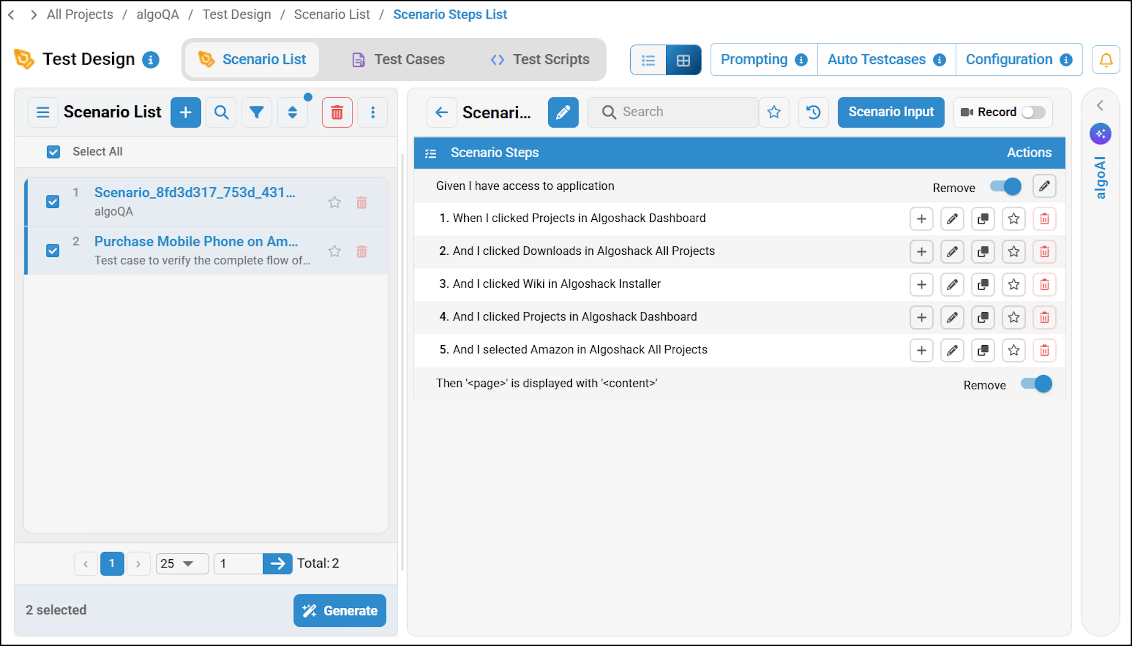
Task: Open the algoAI assistant sparkle icon
Action: coord(1100,134)
